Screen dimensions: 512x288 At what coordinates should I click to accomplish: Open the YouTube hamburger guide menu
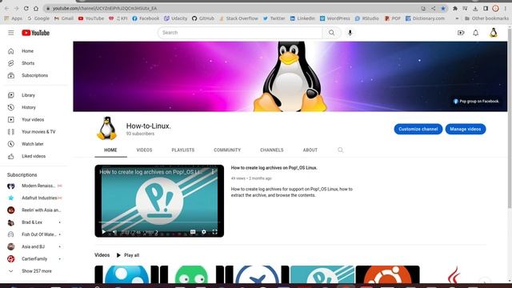pyautogui.click(x=10, y=33)
